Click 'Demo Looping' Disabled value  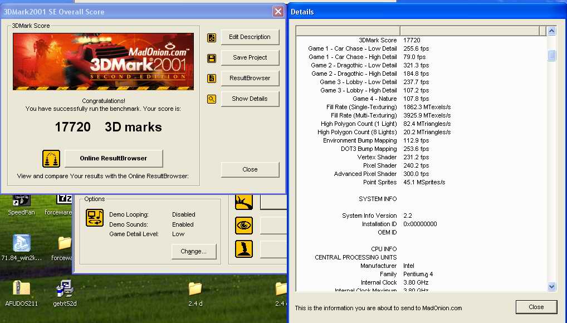(x=184, y=214)
